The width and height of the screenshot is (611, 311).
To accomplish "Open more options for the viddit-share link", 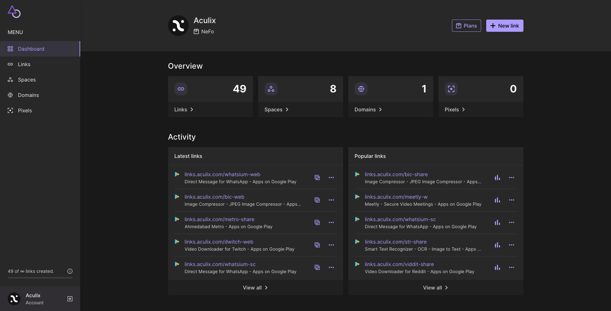I will 512,267.
